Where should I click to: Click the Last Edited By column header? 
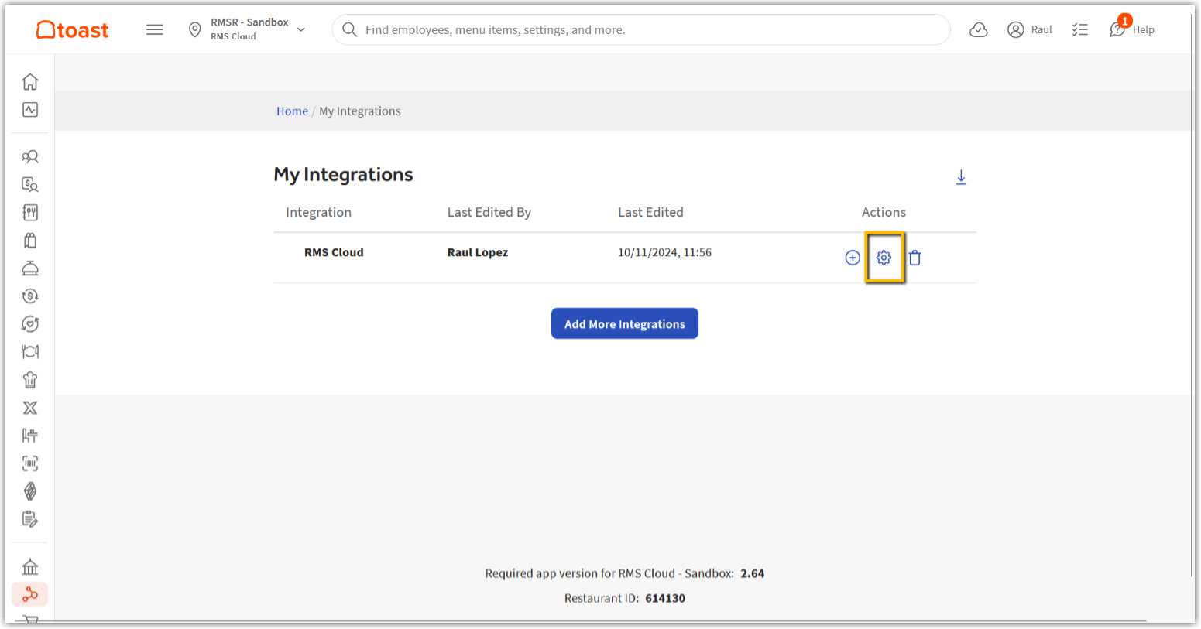(489, 212)
